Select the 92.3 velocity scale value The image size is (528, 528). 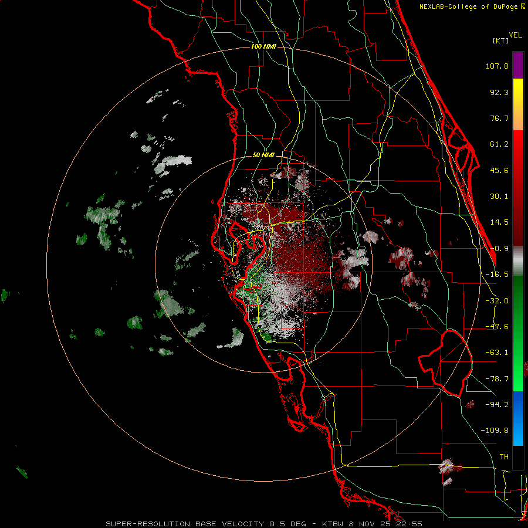pyautogui.click(x=499, y=92)
